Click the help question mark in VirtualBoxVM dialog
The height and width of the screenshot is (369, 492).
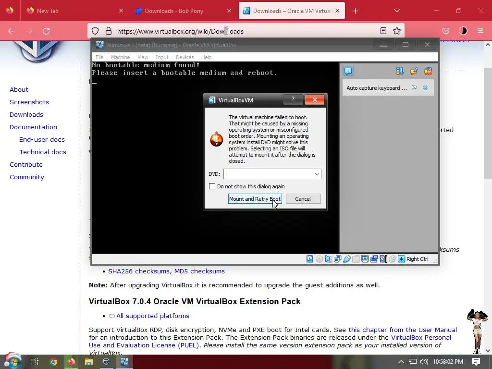click(293, 99)
